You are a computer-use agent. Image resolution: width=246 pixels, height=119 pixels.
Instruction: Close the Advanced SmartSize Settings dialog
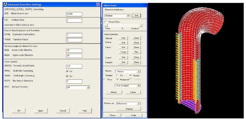(98, 5)
